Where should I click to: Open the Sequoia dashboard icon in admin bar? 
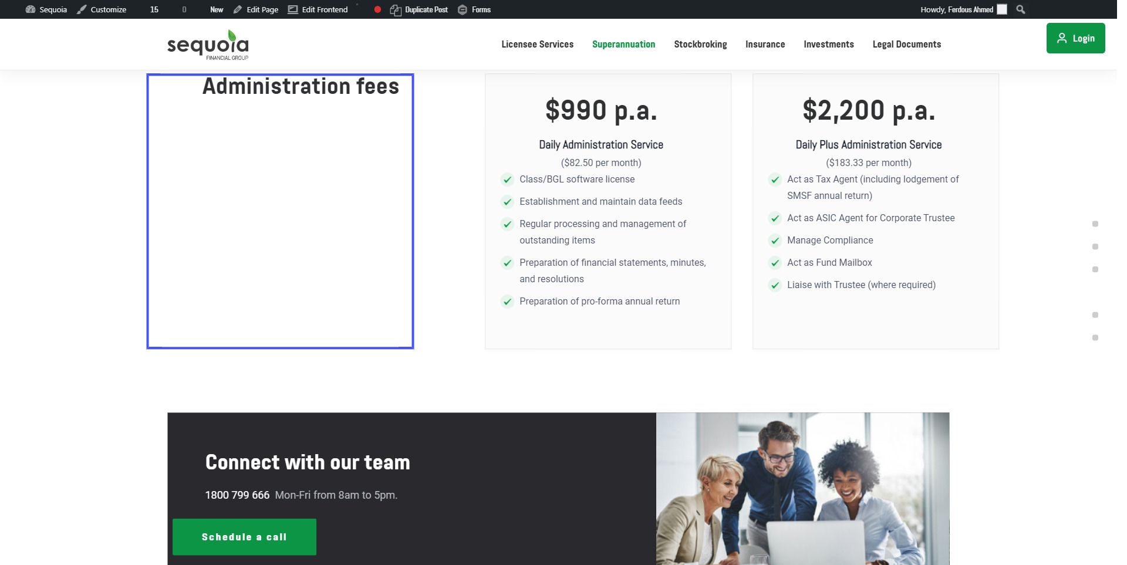click(31, 9)
